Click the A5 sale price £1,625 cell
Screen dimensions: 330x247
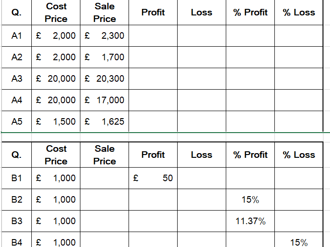click(x=104, y=121)
